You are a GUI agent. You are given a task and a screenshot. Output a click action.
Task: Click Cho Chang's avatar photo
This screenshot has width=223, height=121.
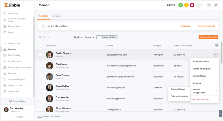49,66
